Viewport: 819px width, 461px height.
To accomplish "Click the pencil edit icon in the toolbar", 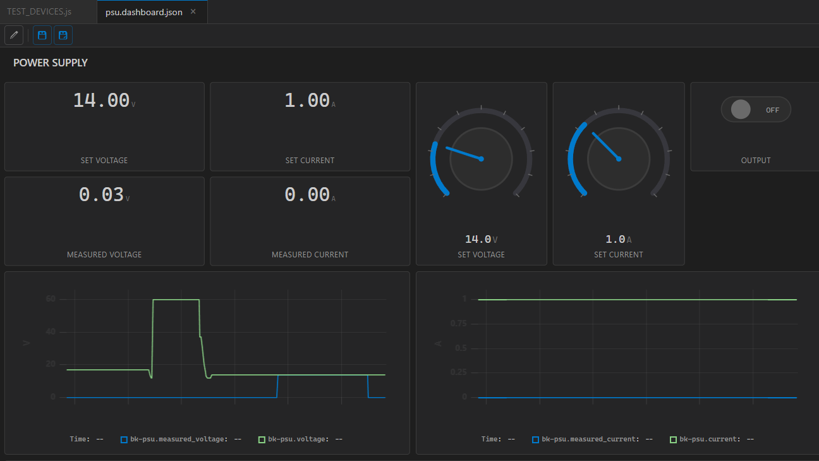I will [13, 35].
